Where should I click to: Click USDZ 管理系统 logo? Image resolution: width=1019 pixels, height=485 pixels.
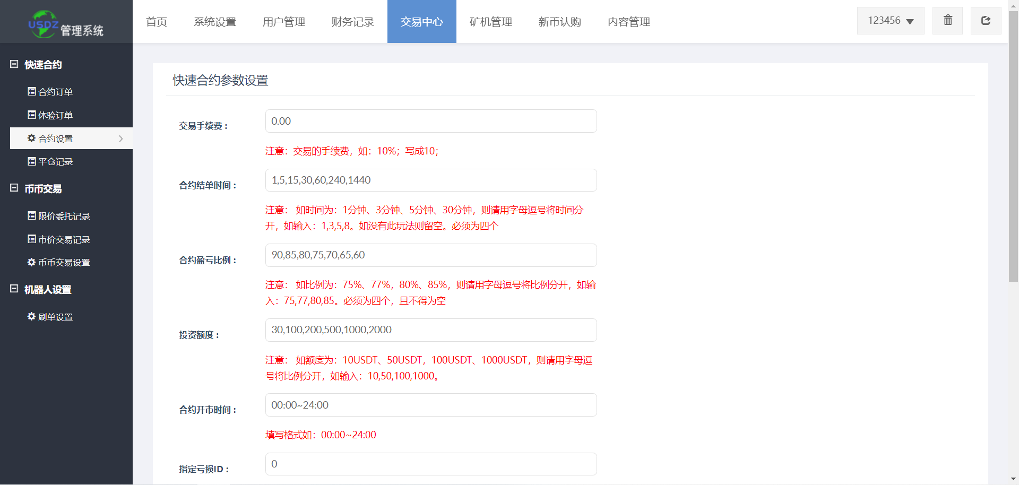pos(66,24)
